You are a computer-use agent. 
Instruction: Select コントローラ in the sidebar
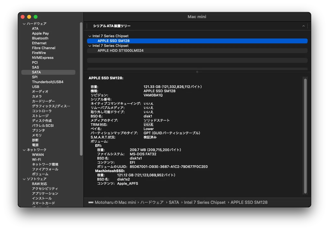point(42,111)
